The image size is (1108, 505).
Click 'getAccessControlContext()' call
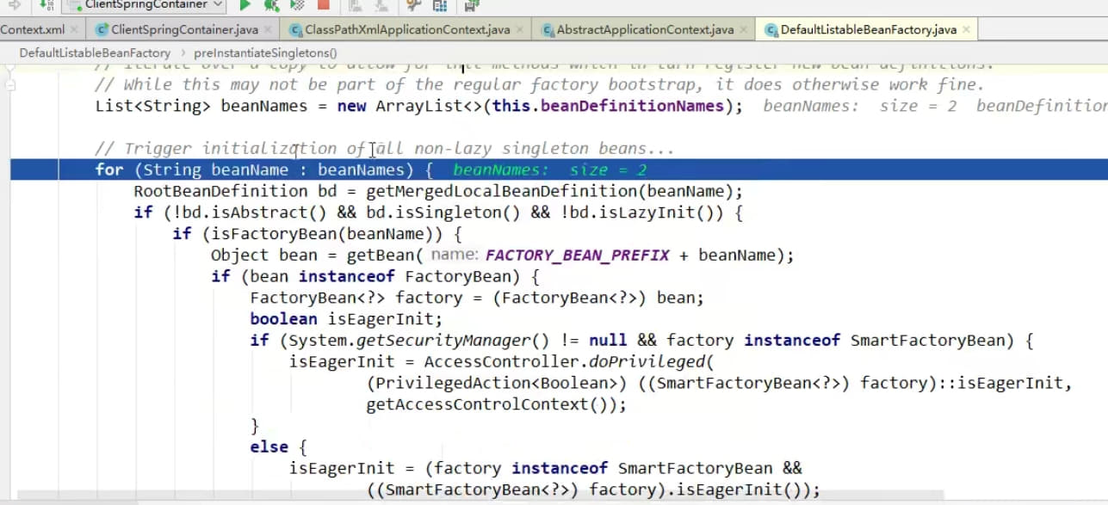(x=491, y=404)
